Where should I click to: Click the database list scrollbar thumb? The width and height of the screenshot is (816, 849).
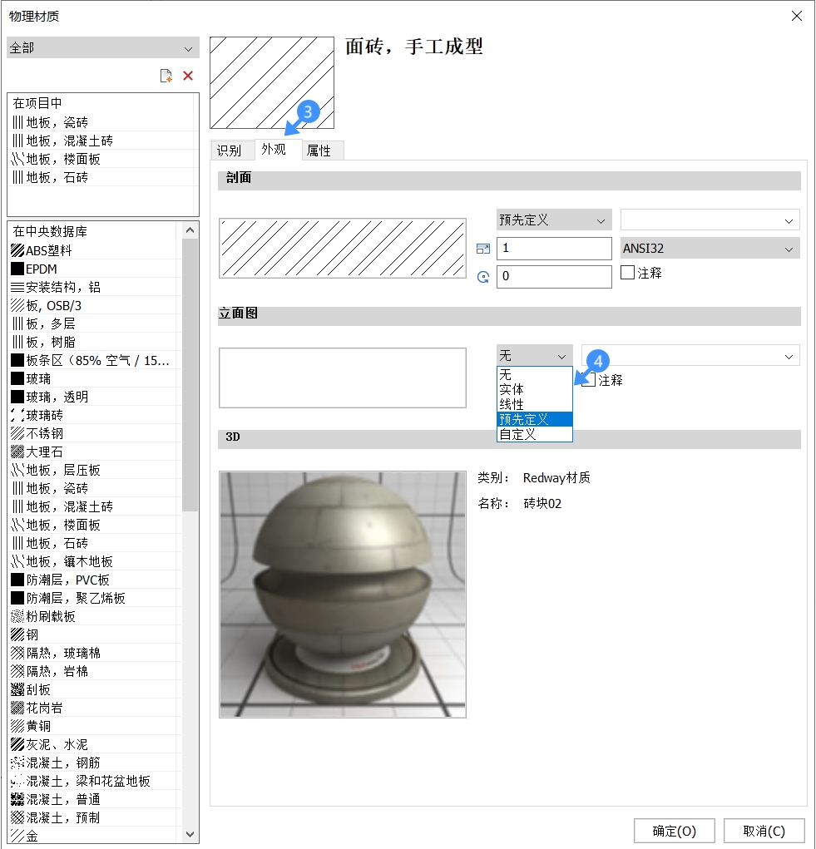click(190, 375)
